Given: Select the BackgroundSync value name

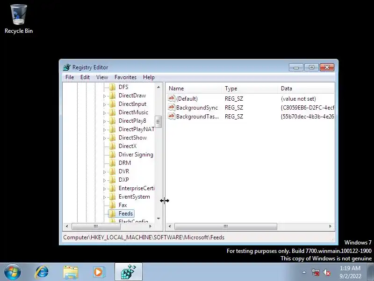Looking at the screenshot, I should pyautogui.click(x=197, y=108).
